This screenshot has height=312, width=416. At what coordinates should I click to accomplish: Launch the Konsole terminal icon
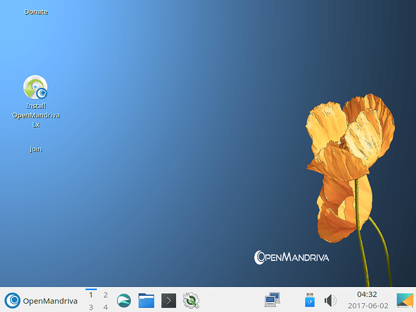pos(169,301)
